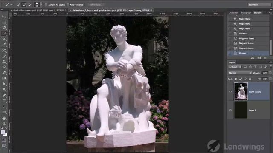
Task: Select the Zoom tool
Action: point(4,124)
